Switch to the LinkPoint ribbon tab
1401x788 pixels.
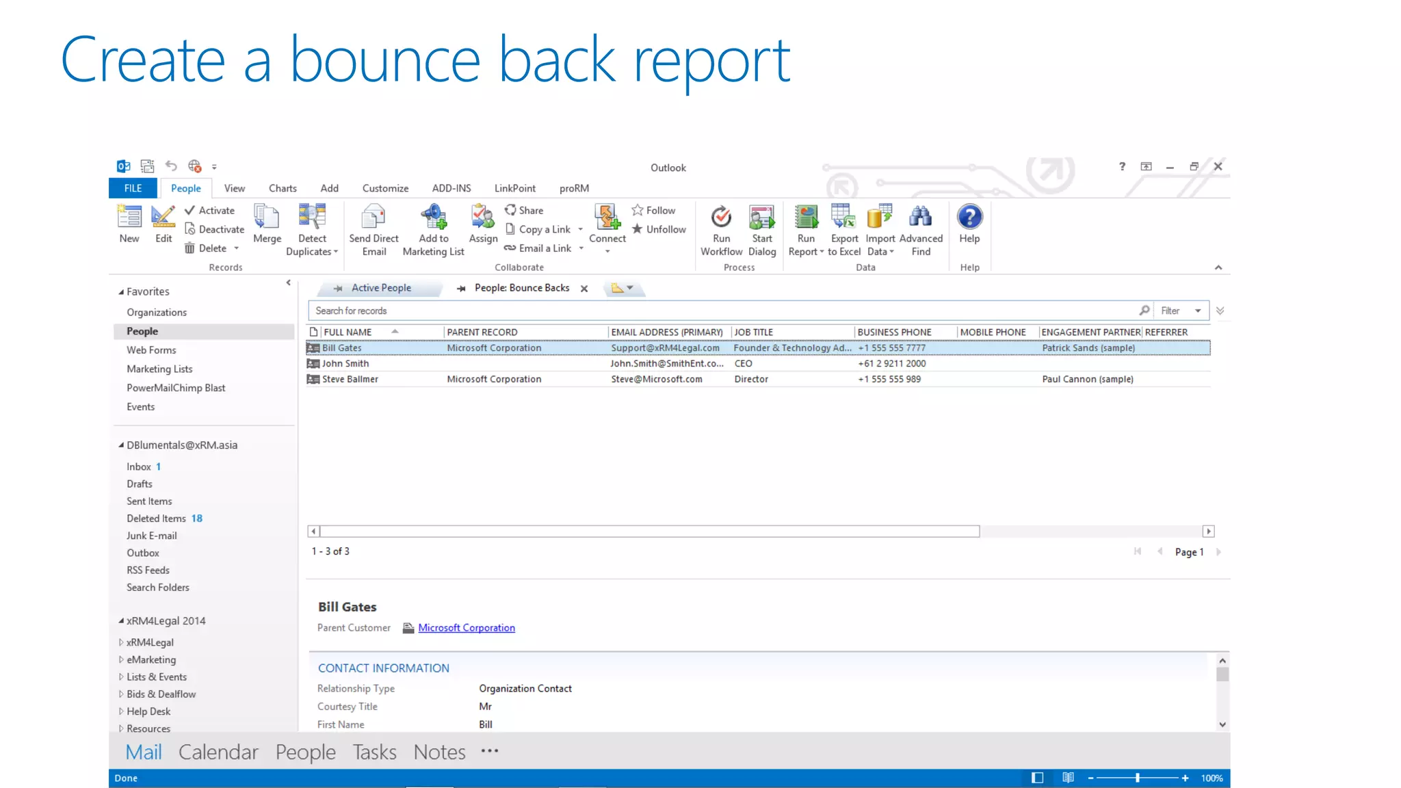(x=515, y=188)
